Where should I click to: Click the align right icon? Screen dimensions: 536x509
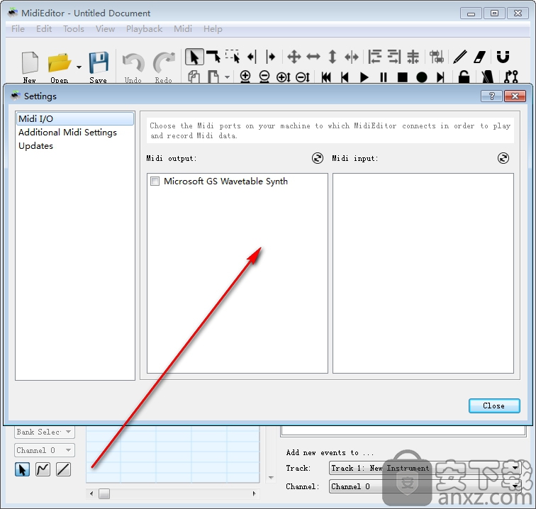(394, 57)
